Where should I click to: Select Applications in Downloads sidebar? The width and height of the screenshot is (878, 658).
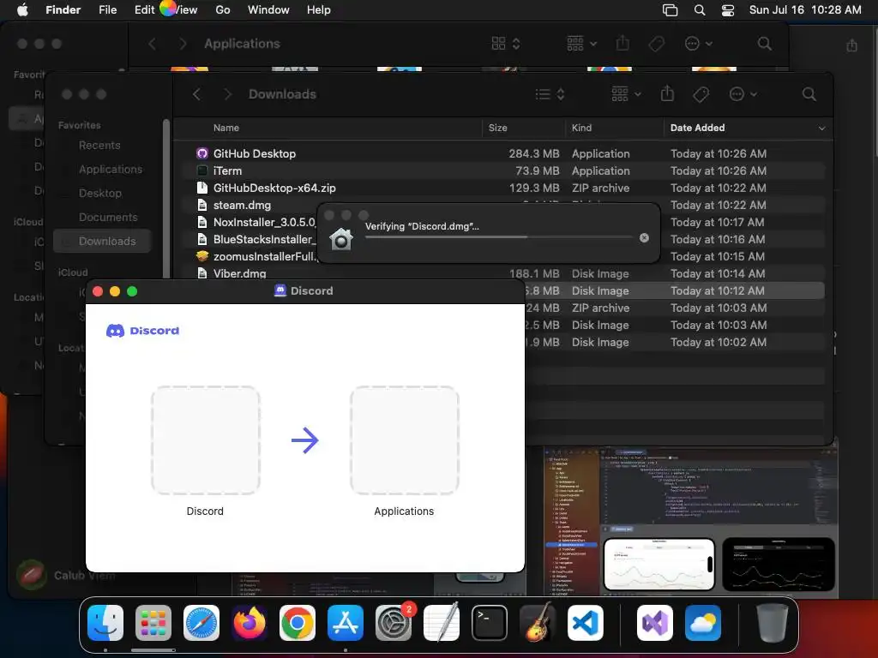pyautogui.click(x=111, y=169)
